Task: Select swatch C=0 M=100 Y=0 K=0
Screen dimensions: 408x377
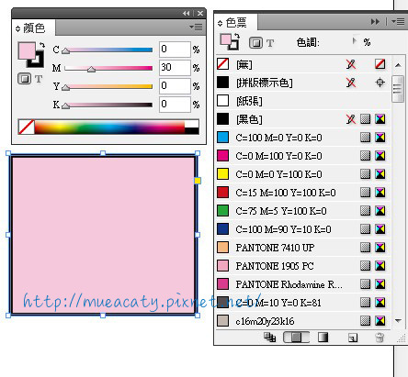Action: pos(302,156)
